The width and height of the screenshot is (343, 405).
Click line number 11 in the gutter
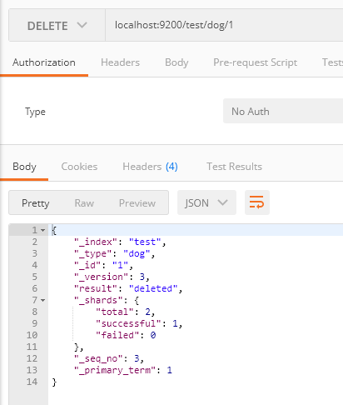(32, 347)
